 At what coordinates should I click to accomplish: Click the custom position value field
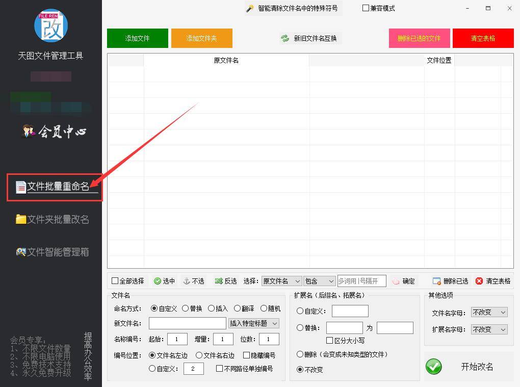point(194,369)
